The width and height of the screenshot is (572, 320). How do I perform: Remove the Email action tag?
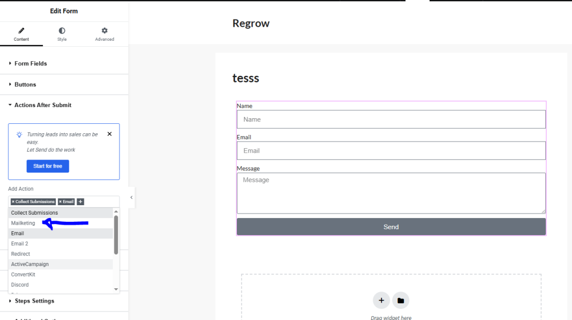60,202
